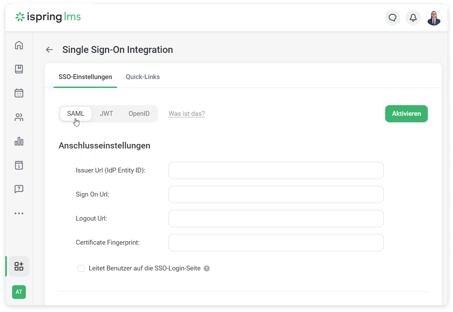Open the user profile avatar menu

pyautogui.click(x=434, y=18)
